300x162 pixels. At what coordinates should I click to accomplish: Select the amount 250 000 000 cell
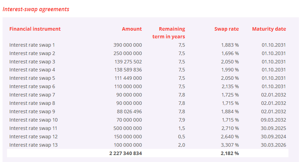(x=128, y=53)
